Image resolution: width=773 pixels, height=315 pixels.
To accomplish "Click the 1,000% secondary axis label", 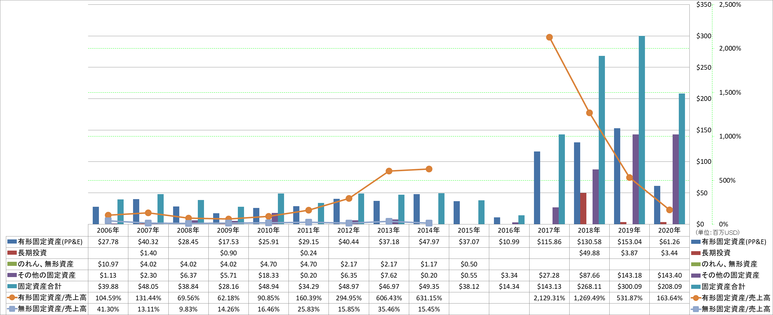I will 730,136.
